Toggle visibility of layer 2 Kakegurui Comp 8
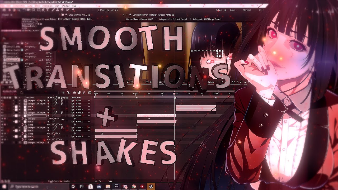Screen dimensions: 338x190 point(2,104)
